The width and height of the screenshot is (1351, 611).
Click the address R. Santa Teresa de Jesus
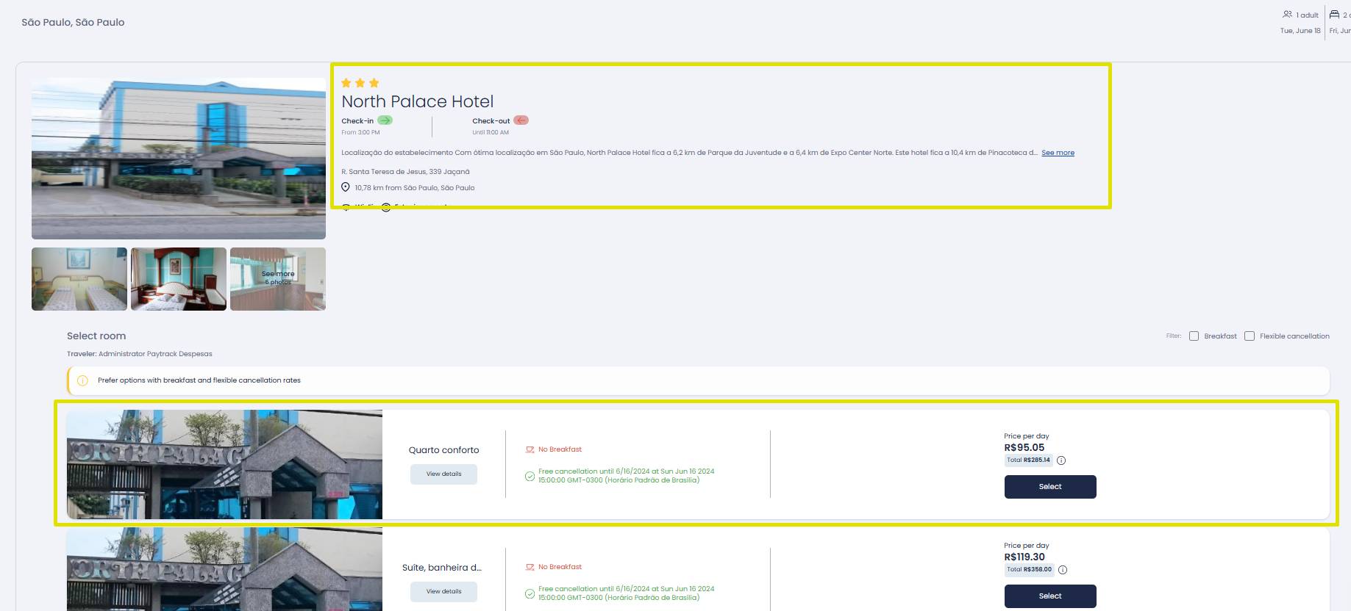click(x=405, y=172)
